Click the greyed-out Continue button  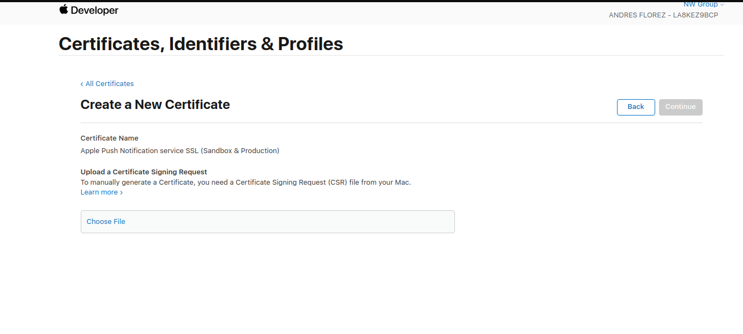click(x=680, y=107)
